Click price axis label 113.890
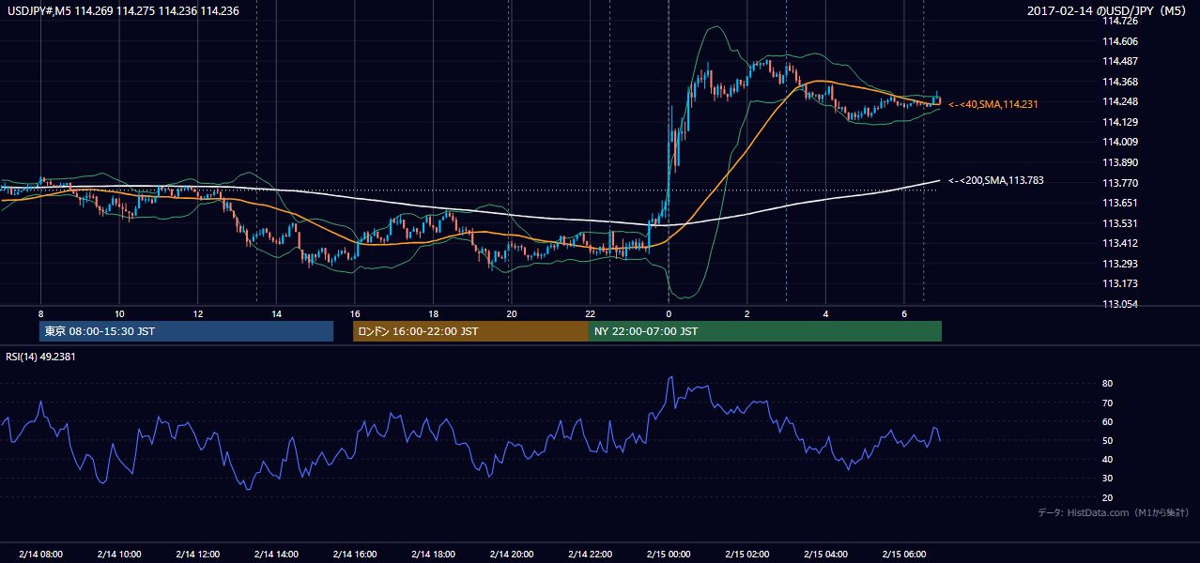This screenshot has height=563, width=1200. (1119, 162)
